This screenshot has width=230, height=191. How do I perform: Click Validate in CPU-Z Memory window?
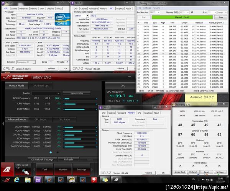click(x=149, y=173)
